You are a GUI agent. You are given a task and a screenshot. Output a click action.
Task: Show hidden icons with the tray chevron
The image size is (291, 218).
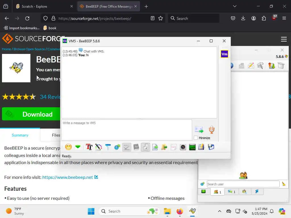point(220,211)
